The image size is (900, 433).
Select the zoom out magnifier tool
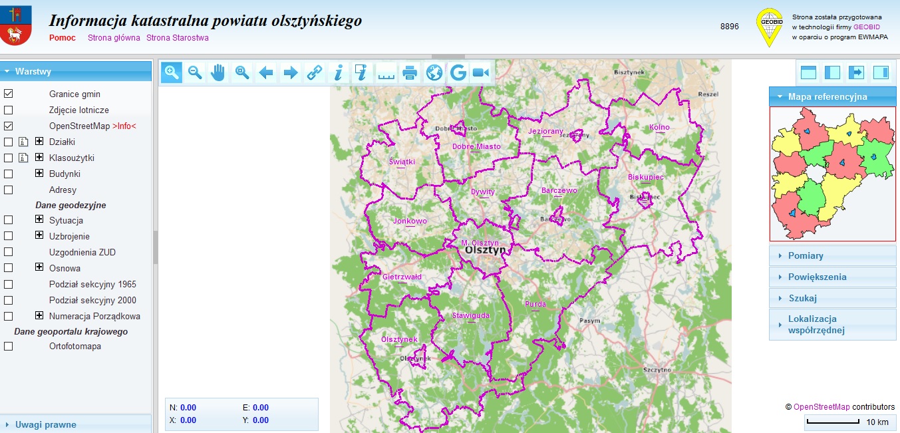pyautogui.click(x=195, y=72)
